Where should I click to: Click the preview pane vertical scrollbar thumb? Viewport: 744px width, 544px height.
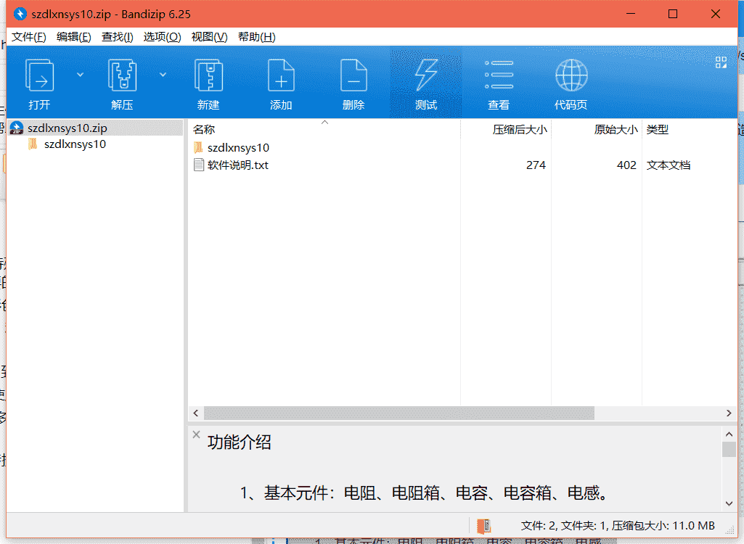[729, 449]
